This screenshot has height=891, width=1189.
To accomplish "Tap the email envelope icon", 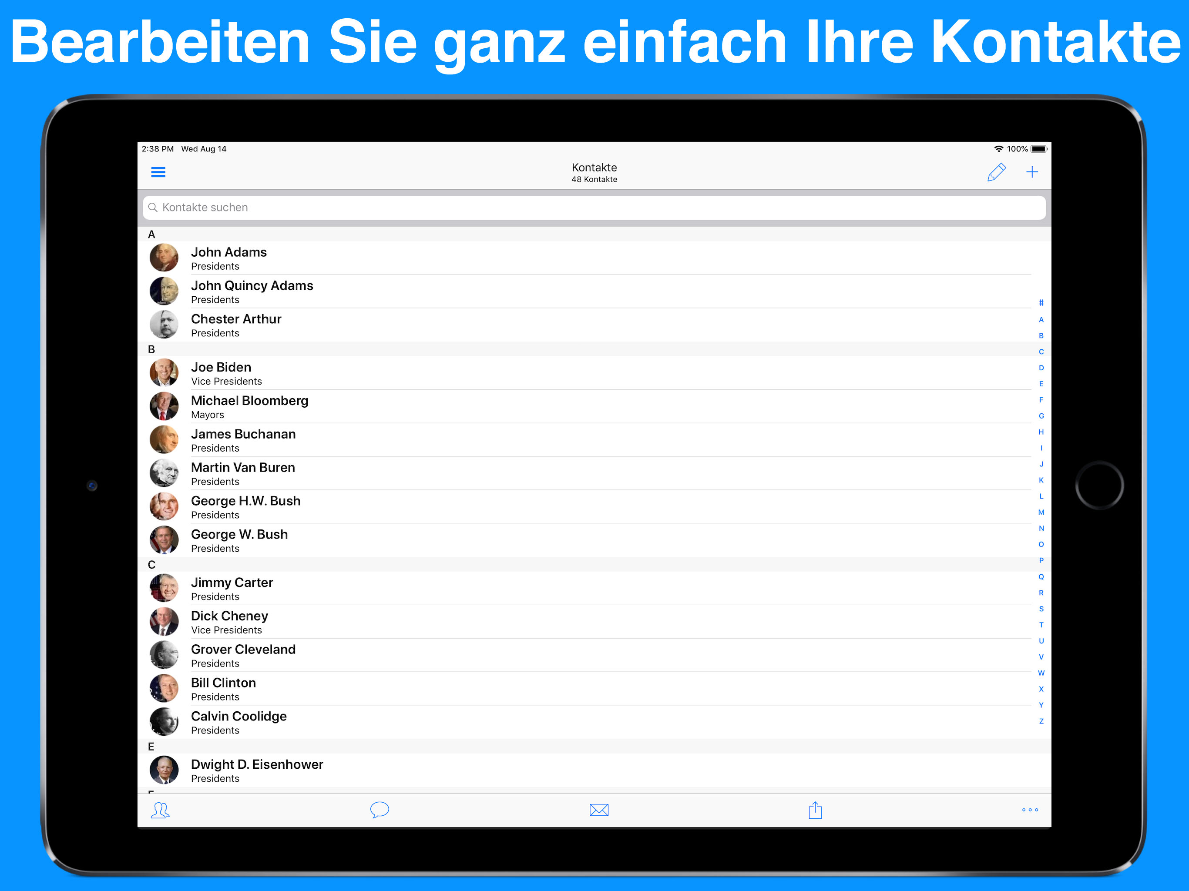I will coord(599,810).
